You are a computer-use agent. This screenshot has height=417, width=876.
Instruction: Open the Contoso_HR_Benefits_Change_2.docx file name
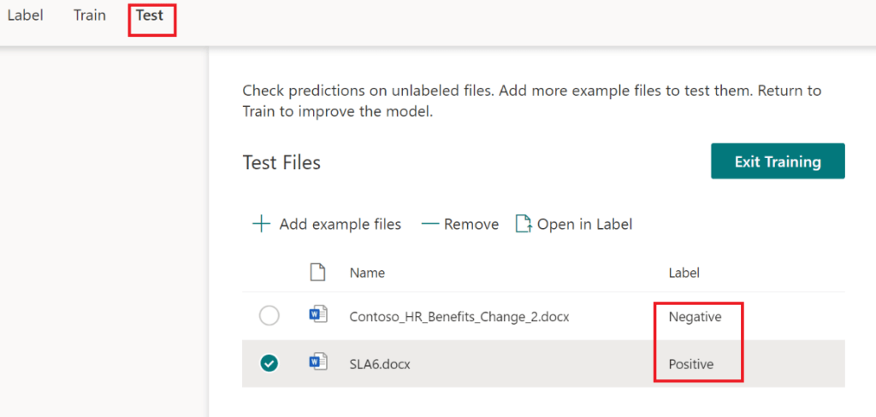point(459,316)
